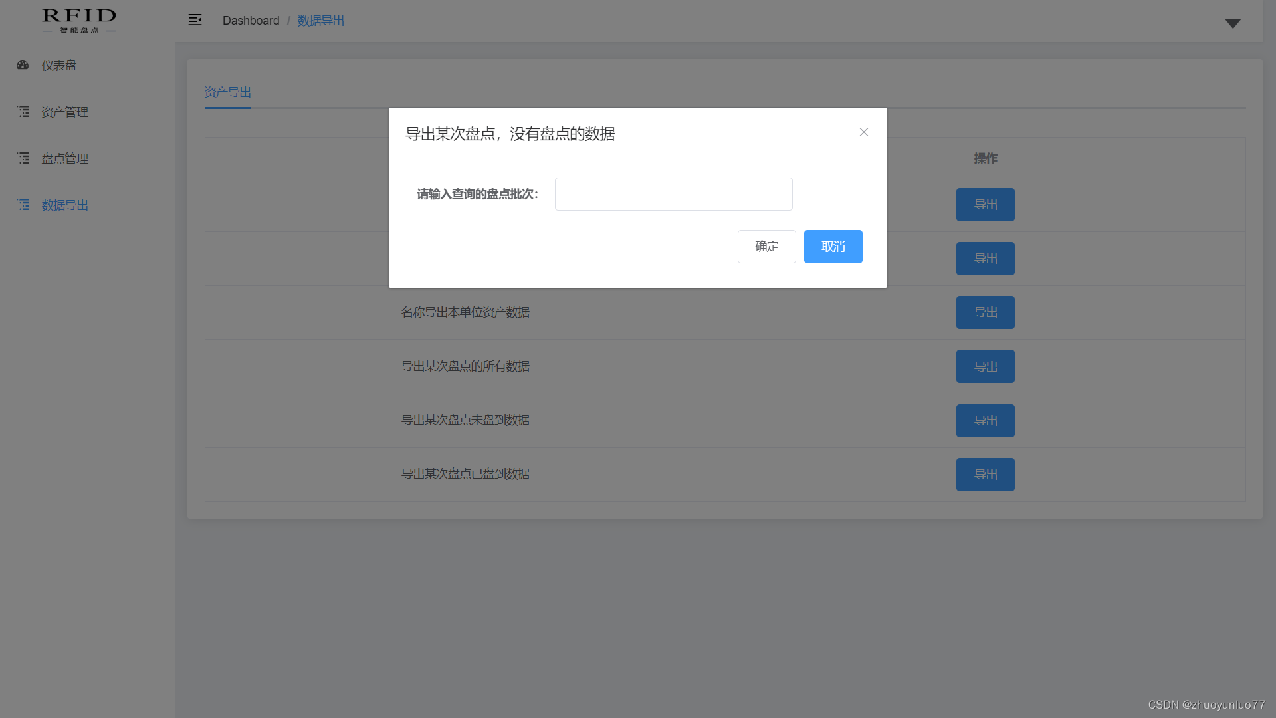
Task: Confirm with the 确定 button
Action: coord(766,247)
